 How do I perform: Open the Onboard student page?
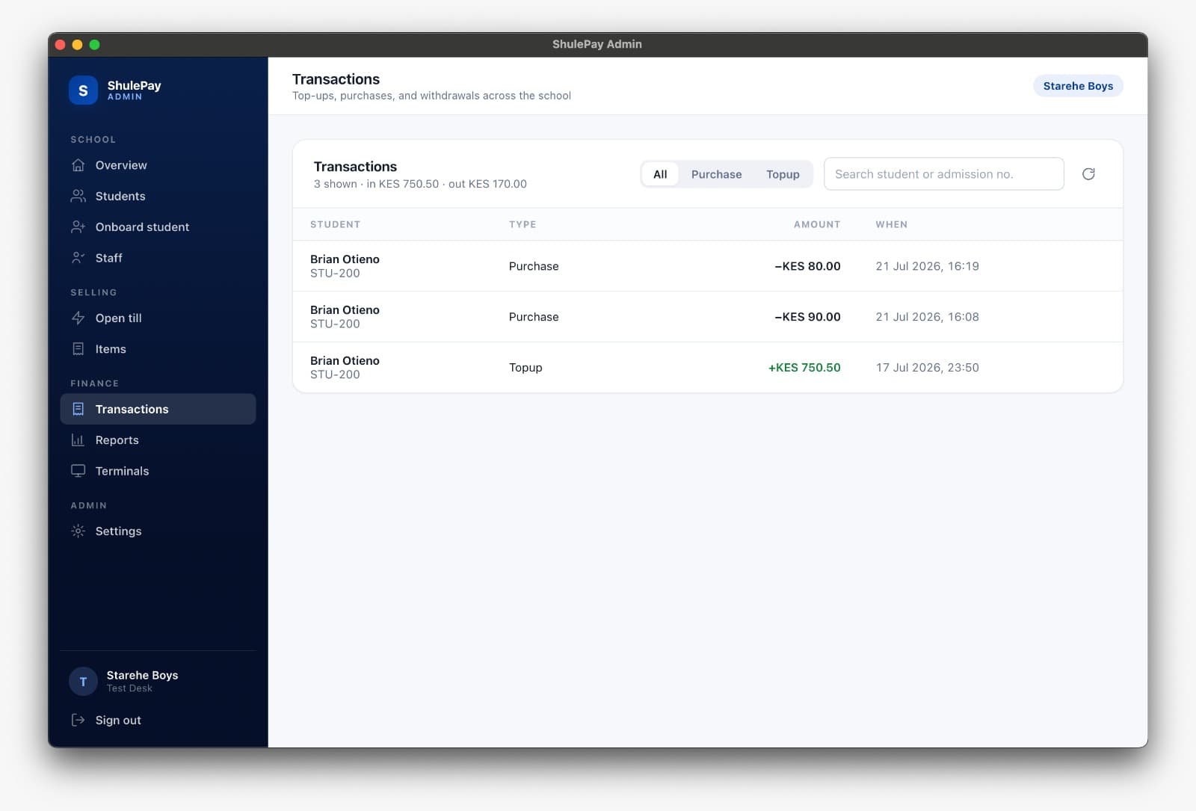[158, 226]
